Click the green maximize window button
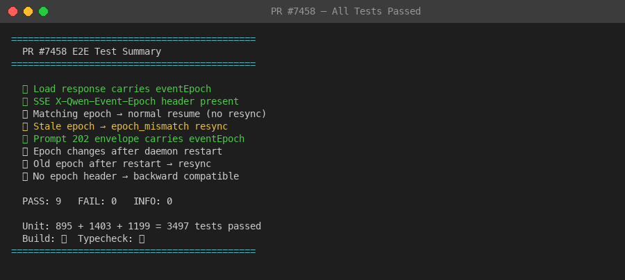This screenshot has height=280, width=625. (x=44, y=12)
